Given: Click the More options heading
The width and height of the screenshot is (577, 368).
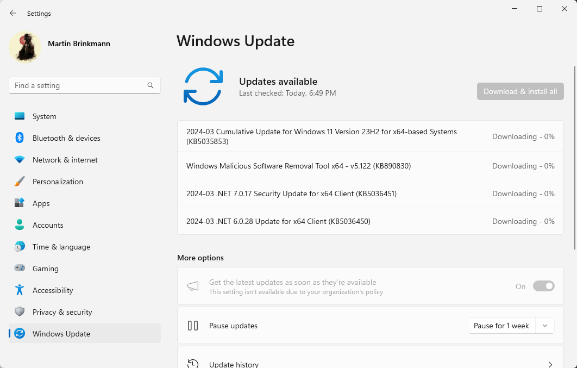Looking at the screenshot, I should click(x=200, y=258).
